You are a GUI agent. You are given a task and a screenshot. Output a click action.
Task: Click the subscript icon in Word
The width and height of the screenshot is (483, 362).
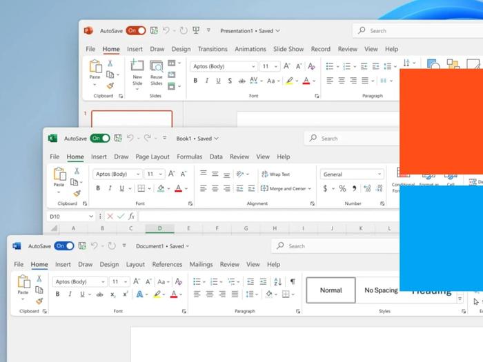coord(114,294)
